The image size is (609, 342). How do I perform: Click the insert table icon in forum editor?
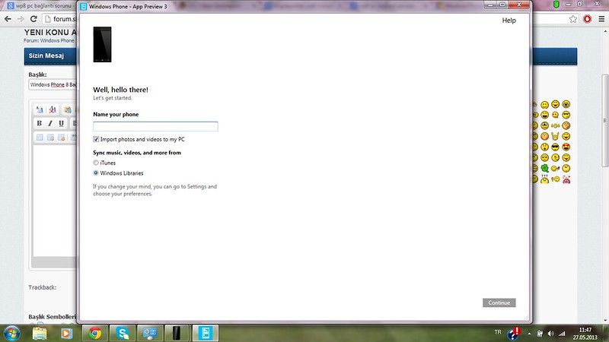point(40,138)
